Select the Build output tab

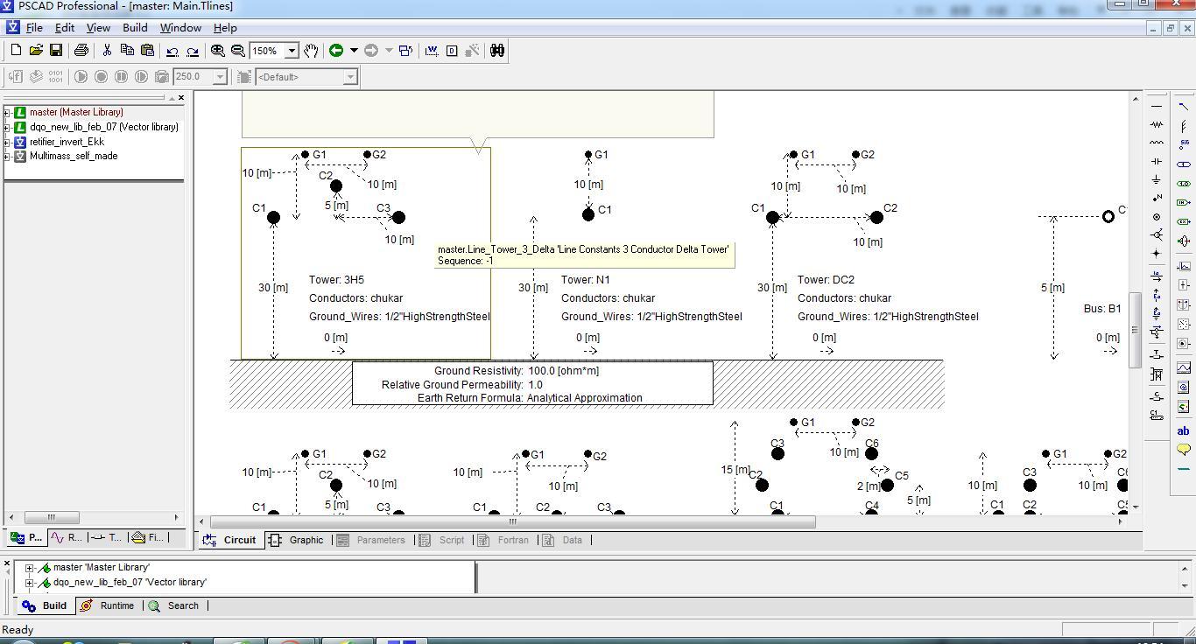click(45, 605)
